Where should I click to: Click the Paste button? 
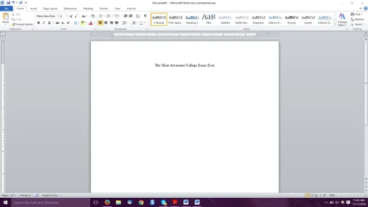5,19
